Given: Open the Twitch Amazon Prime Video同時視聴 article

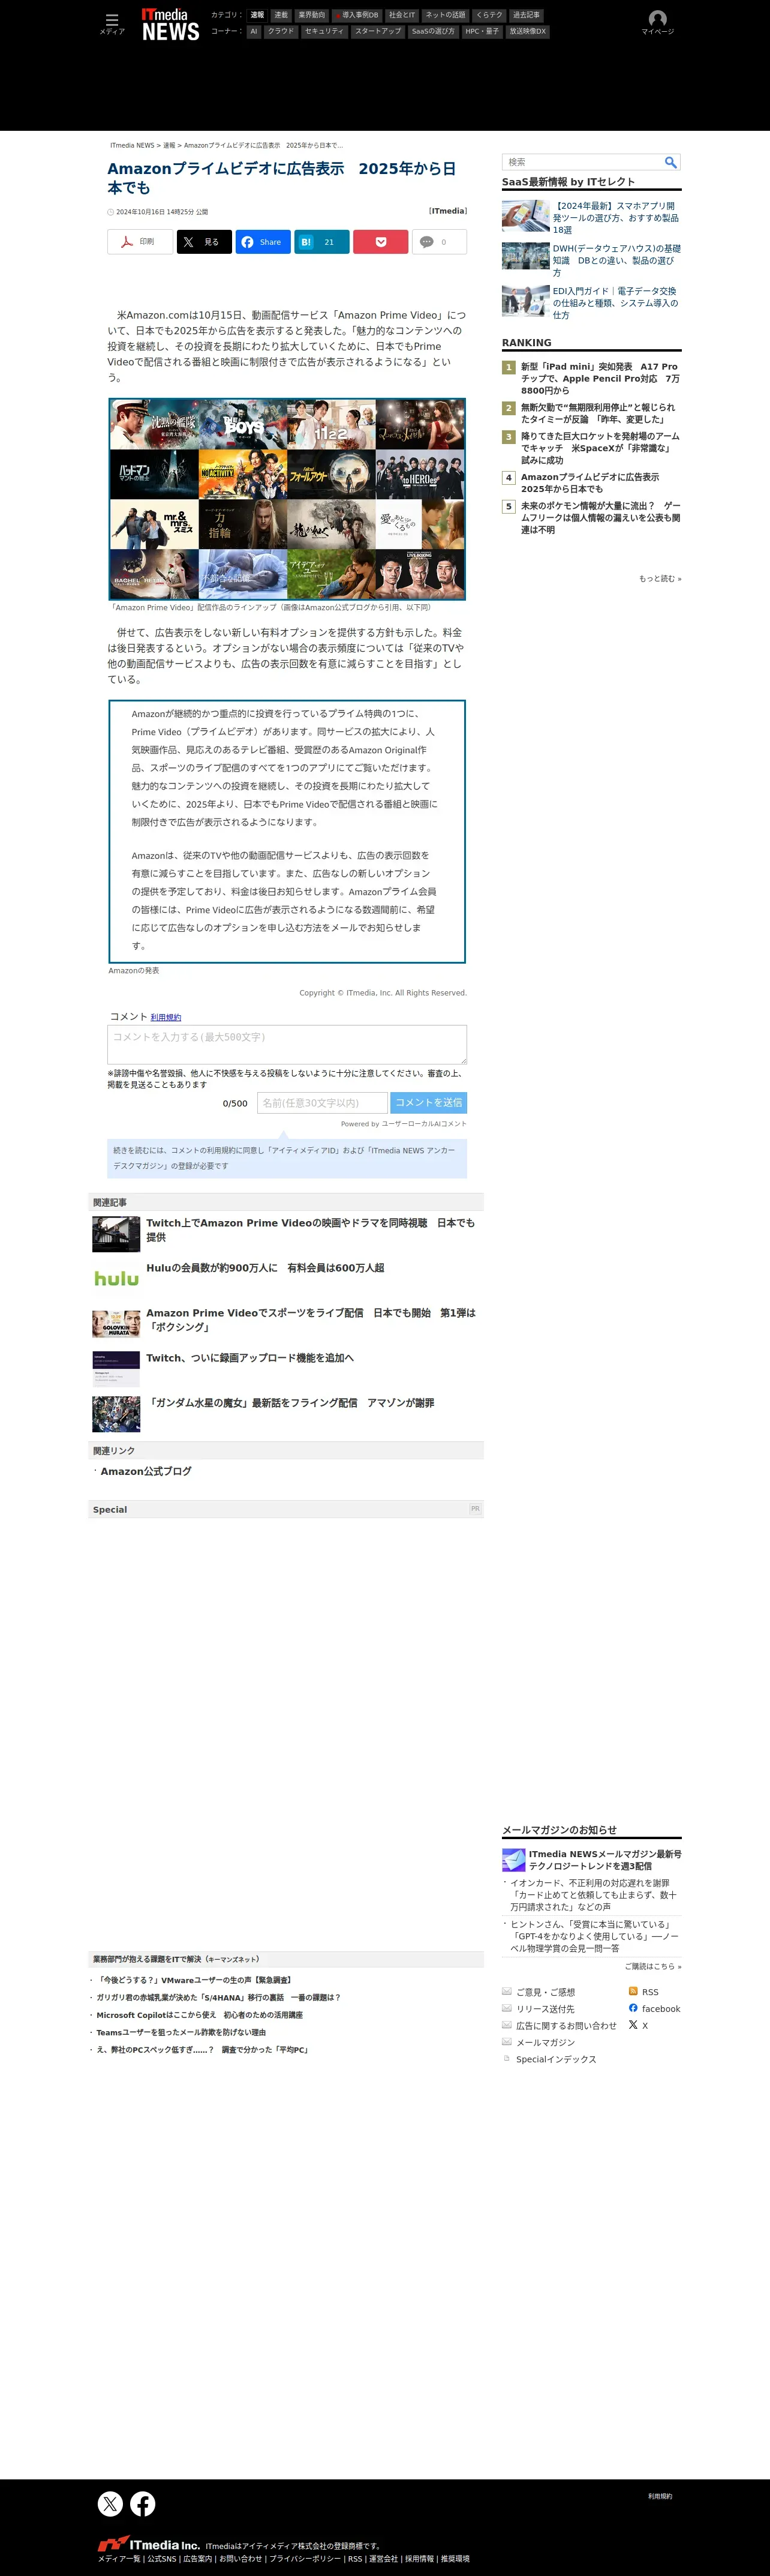Looking at the screenshot, I should (x=311, y=1230).
